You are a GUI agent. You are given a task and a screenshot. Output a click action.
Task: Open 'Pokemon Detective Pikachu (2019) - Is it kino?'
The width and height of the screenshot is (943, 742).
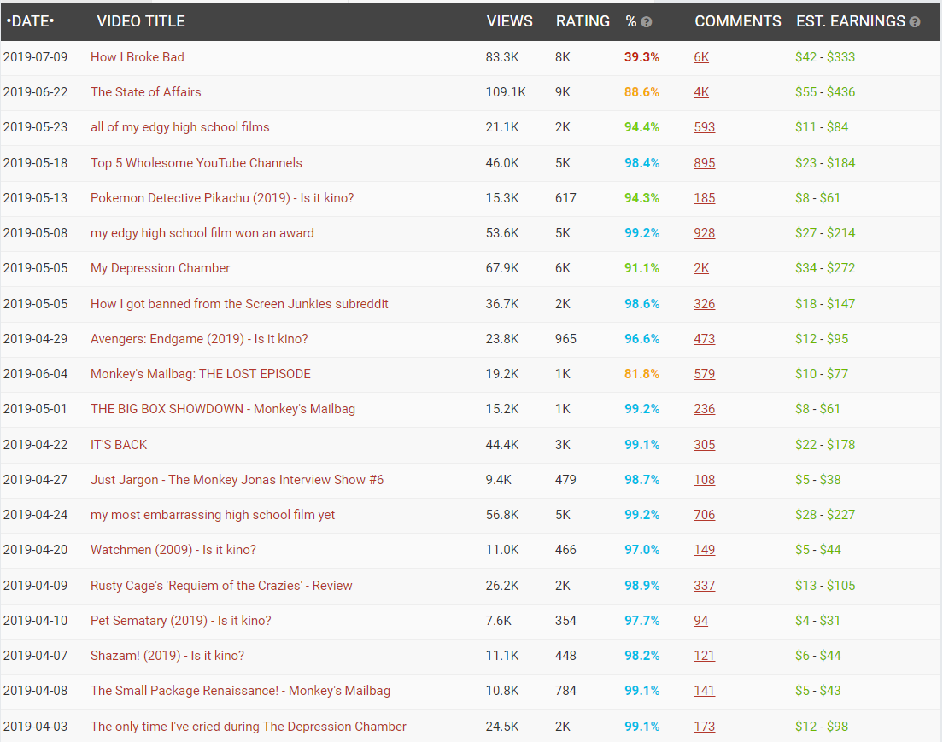[x=222, y=198]
